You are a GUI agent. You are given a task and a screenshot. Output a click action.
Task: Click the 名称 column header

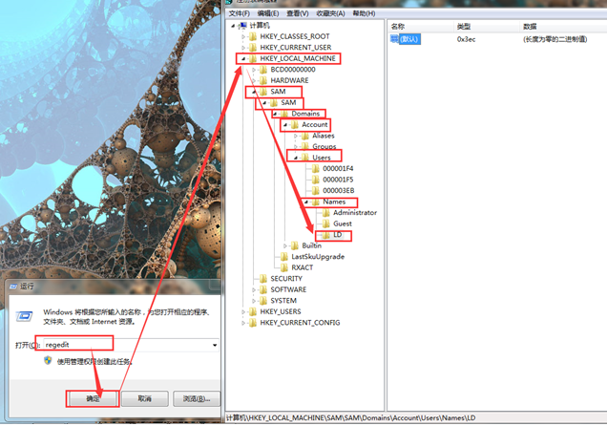tap(420, 27)
